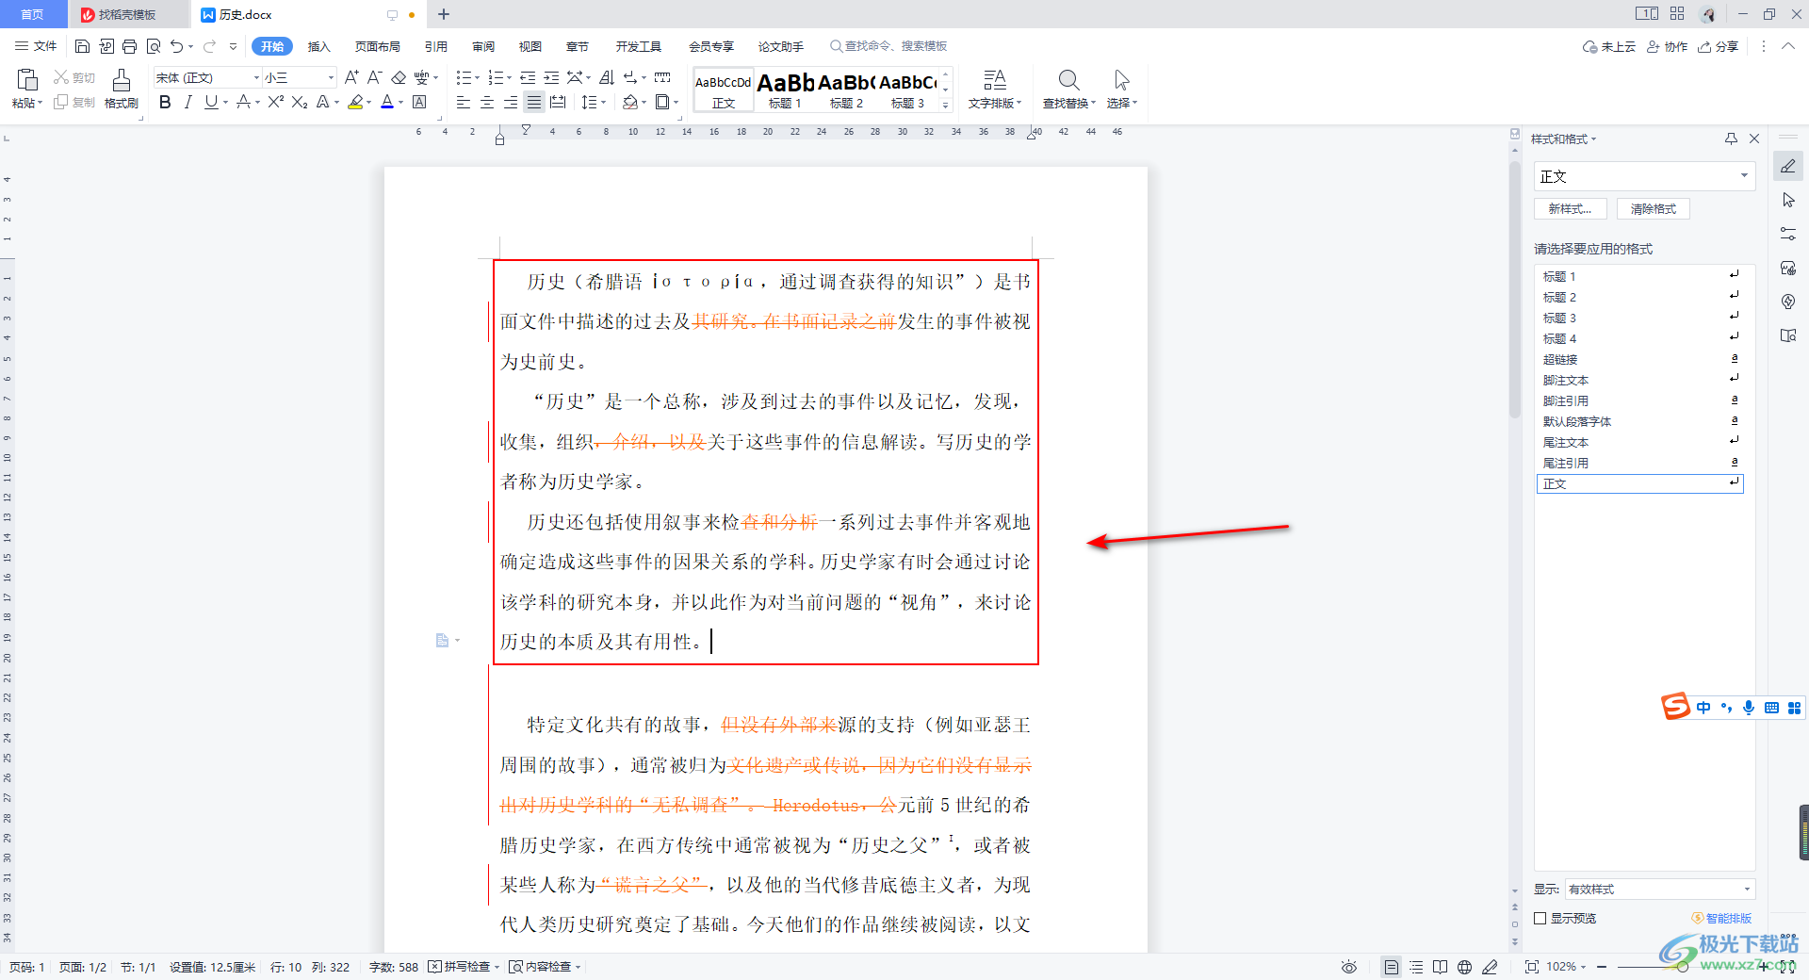Click the Paste (粘贴) clipboard icon
The image size is (1809, 980).
click(27, 81)
